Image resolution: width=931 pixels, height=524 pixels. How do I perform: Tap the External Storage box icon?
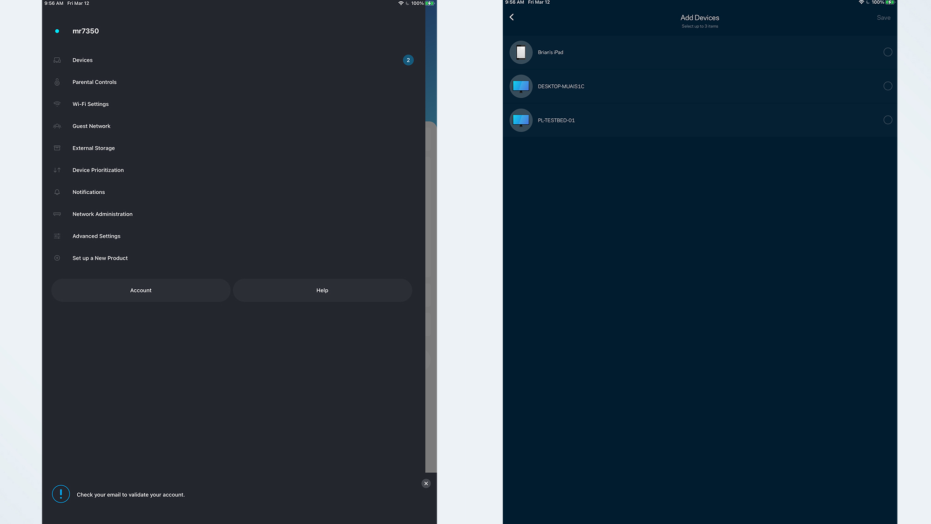(57, 148)
